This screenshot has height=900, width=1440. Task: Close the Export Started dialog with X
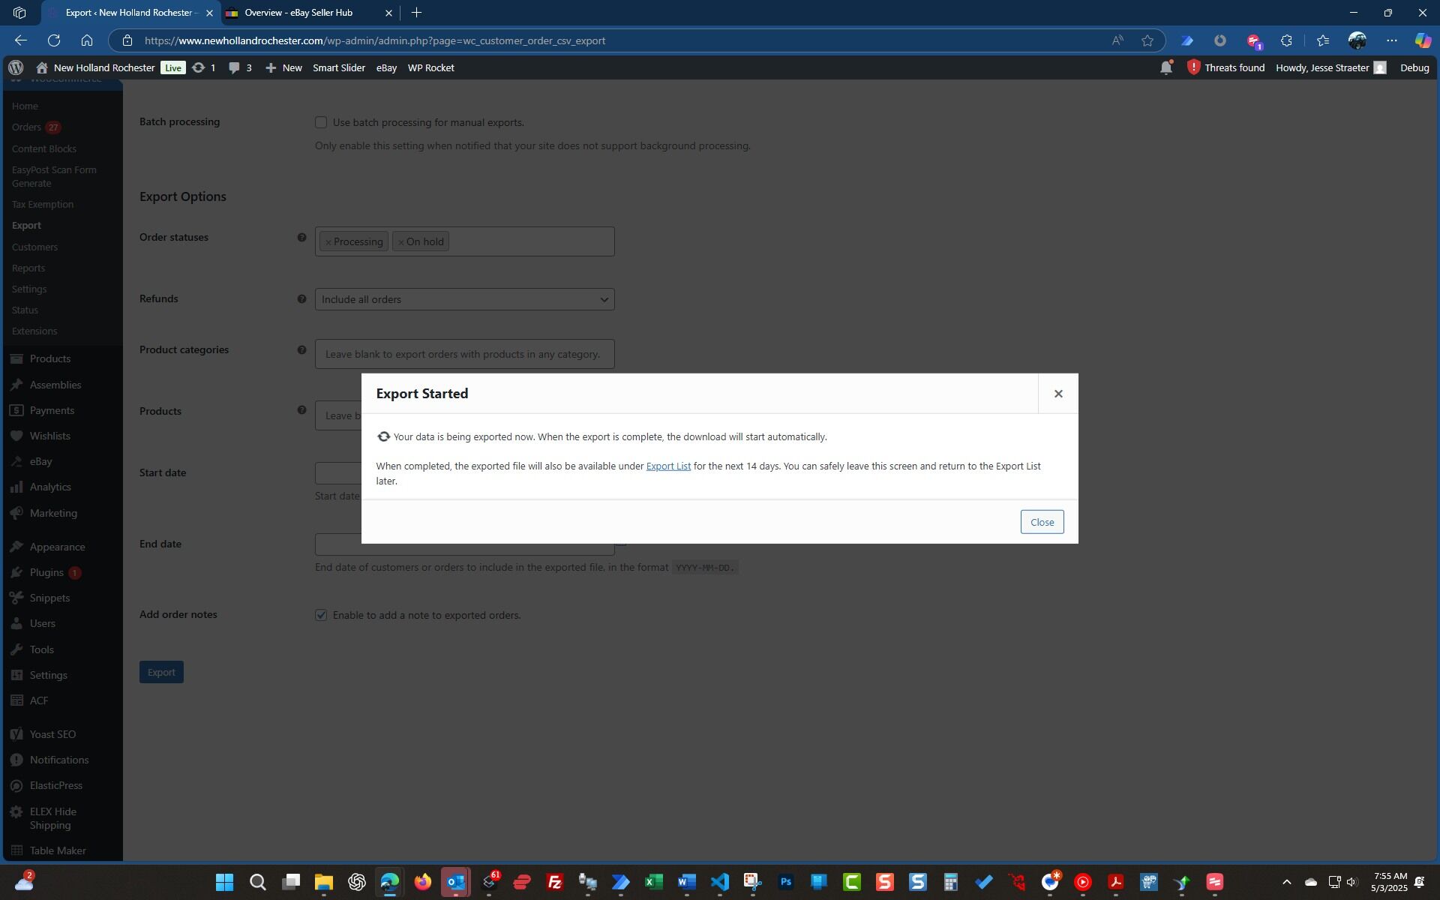point(1057,394)
